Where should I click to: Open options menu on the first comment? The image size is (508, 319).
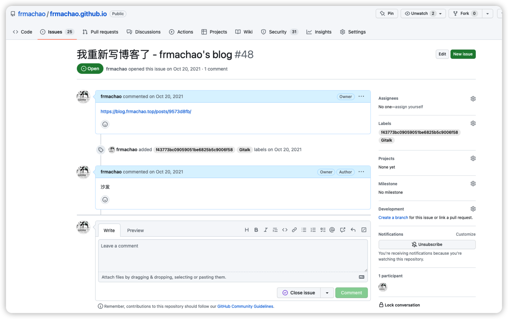click(x=361, y=96)
